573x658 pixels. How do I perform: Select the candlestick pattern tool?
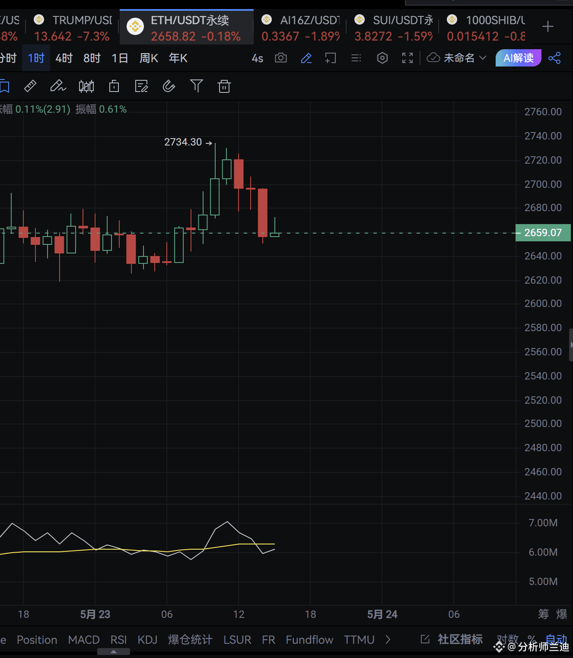pos(86,86)
